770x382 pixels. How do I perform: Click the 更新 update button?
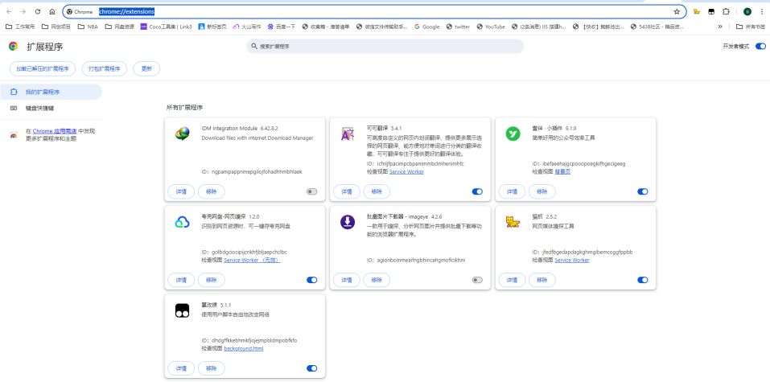pyautogui.click(x=146, y=68)
